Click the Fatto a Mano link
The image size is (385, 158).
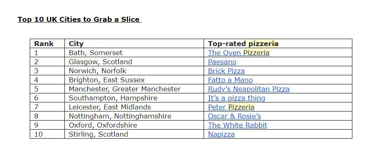pyautogui.click(x=230, y=80)
